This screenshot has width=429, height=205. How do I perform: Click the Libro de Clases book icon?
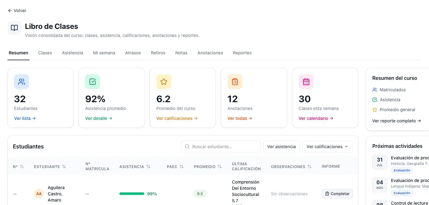click(14, 28)
